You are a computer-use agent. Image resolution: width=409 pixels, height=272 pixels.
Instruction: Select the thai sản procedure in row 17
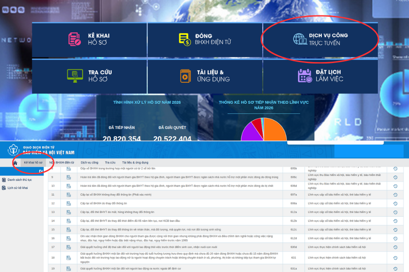[x=149, y=247]
